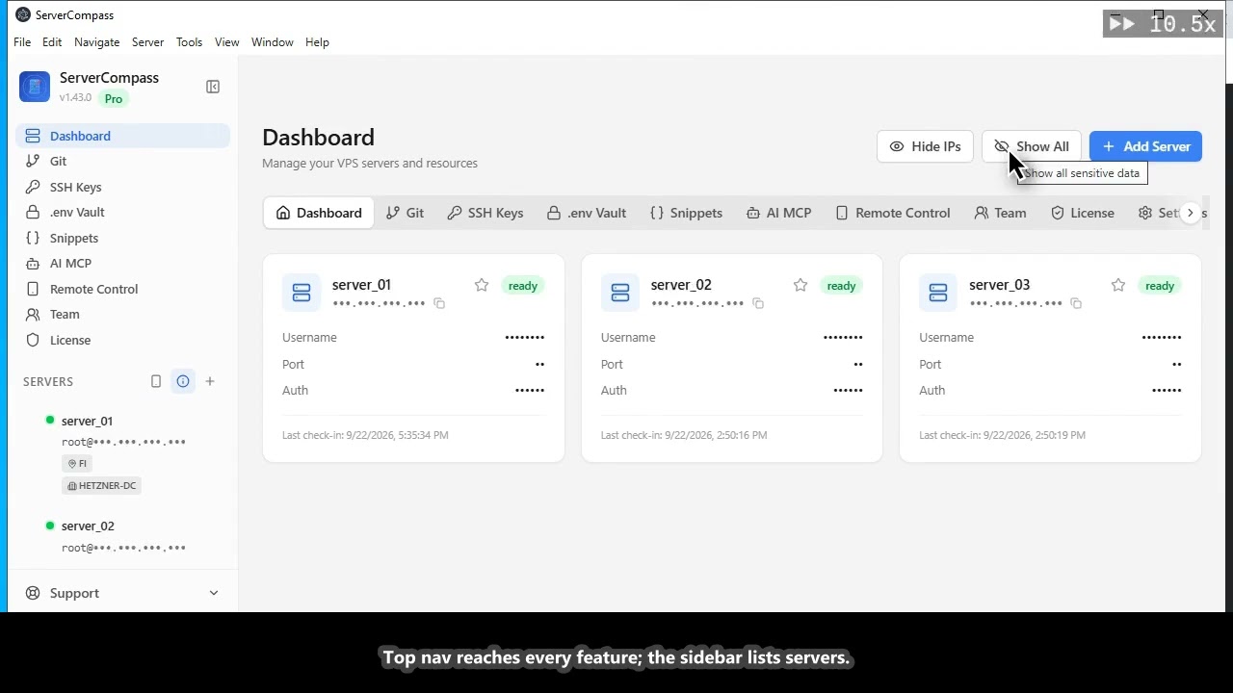Switch to the SSH Keys tab in top nav
This screenshot has width=1233, height=693.
(x=485, y=213)
